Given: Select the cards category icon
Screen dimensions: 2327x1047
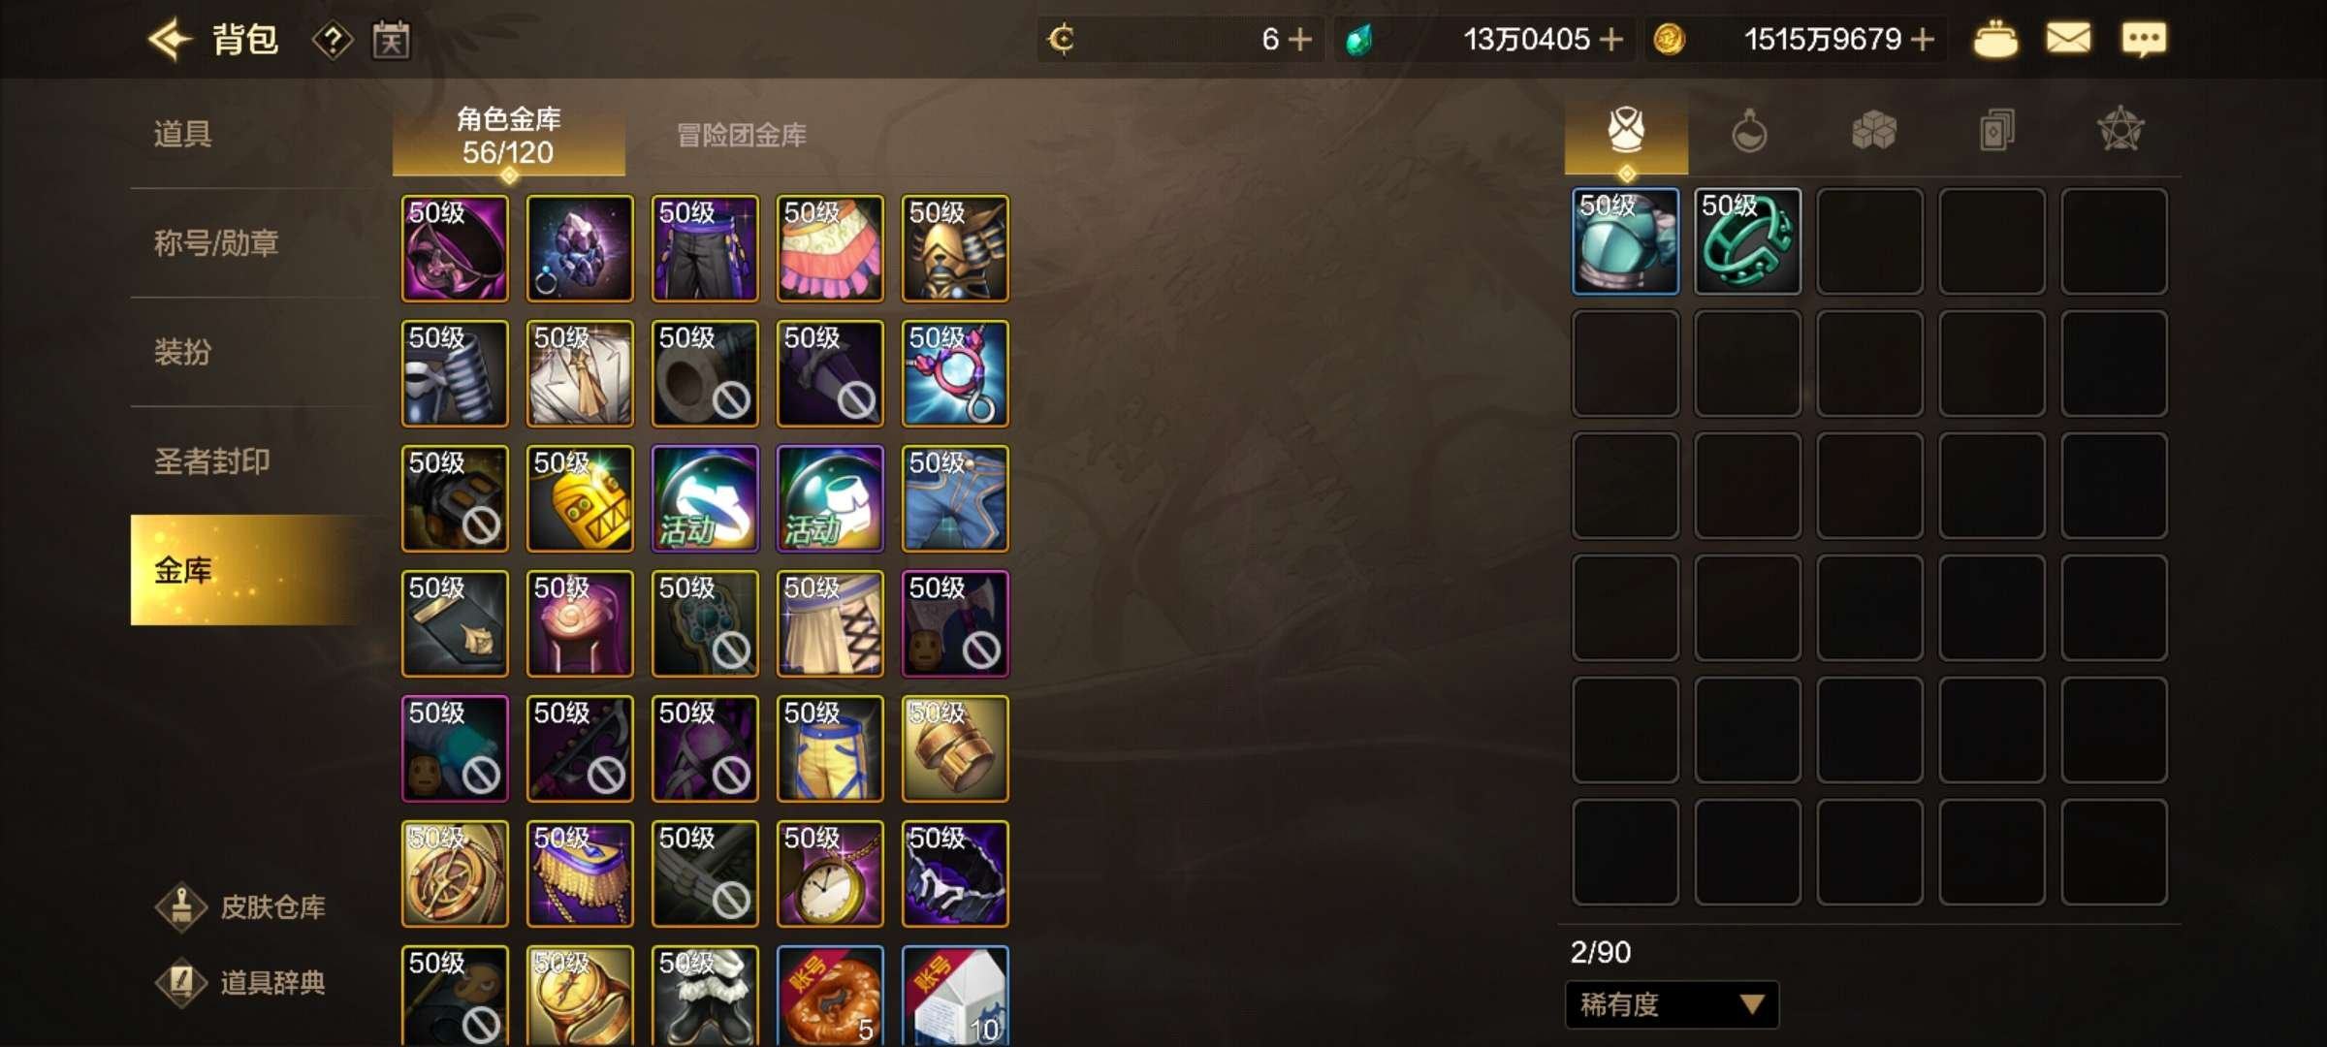Looking at the screenshot, I should [x=1996, y=130].
